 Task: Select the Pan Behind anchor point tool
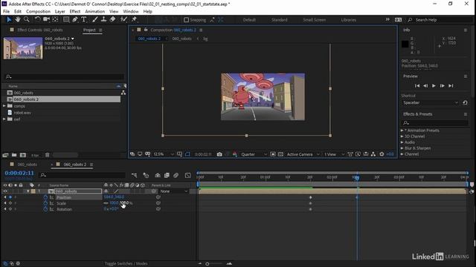(55, 19)
